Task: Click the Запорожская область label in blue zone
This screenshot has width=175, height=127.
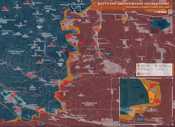Action: [x=16, y=52]
